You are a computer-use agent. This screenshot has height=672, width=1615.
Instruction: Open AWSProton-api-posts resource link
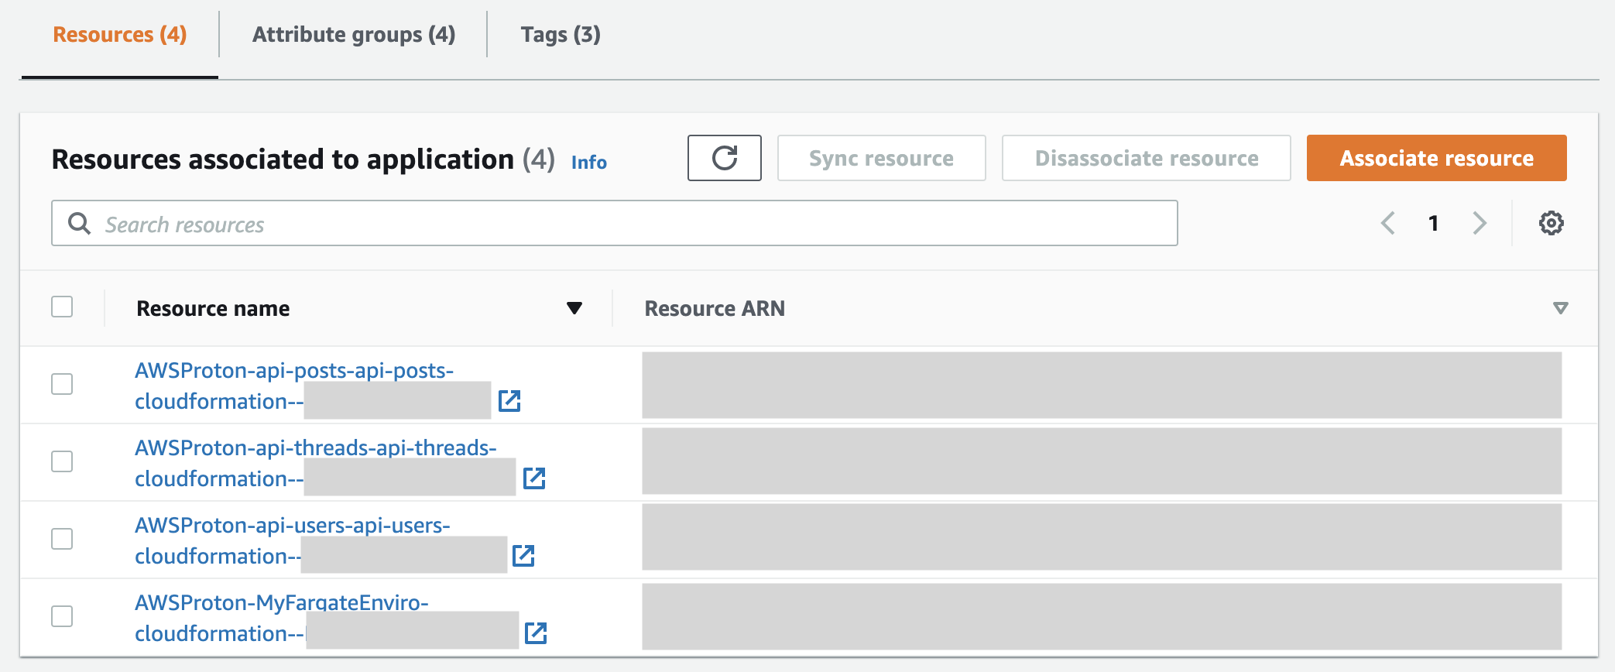[x=294, y=386]
